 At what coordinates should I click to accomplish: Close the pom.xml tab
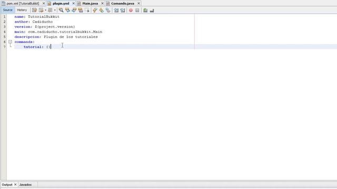pyautogui.click(x=44, y=4)
